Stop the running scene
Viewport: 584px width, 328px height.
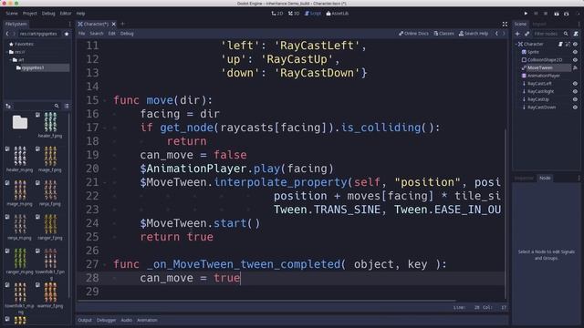coord(546,14)
